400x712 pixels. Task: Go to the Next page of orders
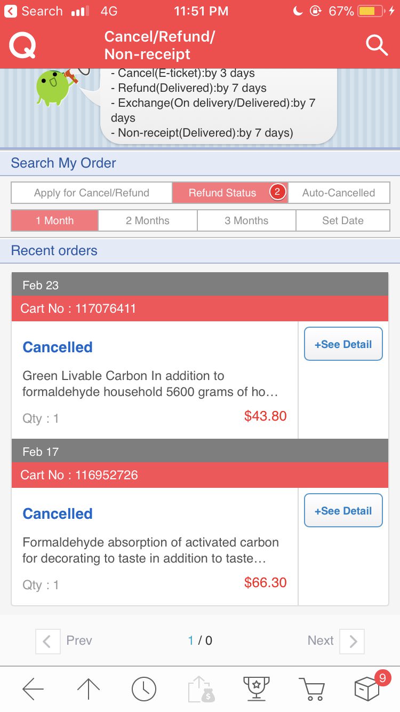[335, 640]
